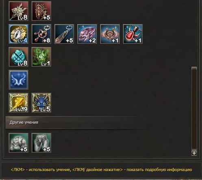The width and height of the screenshot is (202, 180).
Task: Activate the cyan rune stone Lv8 skill
Action: tap(18, 57)
